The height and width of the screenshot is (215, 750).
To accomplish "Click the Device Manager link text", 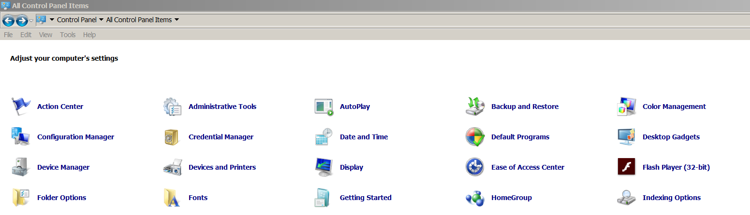I will [63, 167].
